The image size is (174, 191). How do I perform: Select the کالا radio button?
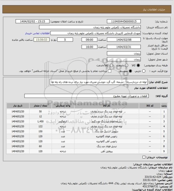[x=138, y=65]
